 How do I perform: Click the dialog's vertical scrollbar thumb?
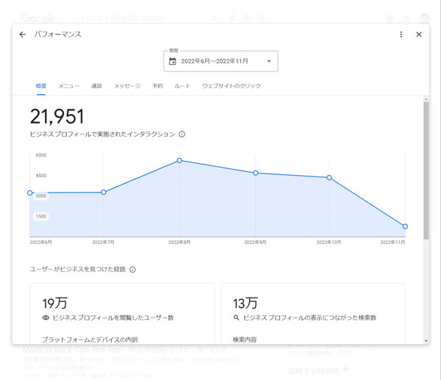point(426,171)
